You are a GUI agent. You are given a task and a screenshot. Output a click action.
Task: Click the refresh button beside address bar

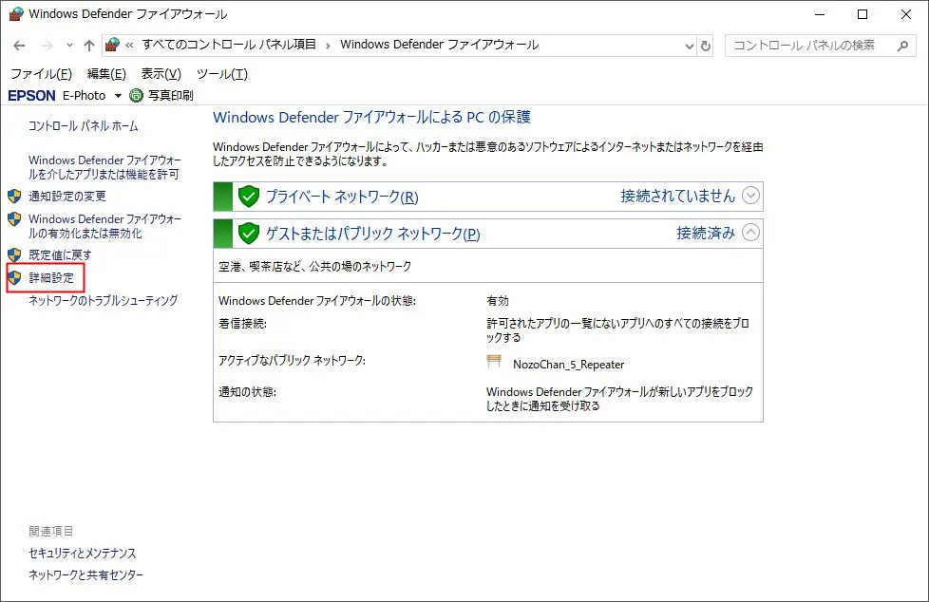click(706, 46)
